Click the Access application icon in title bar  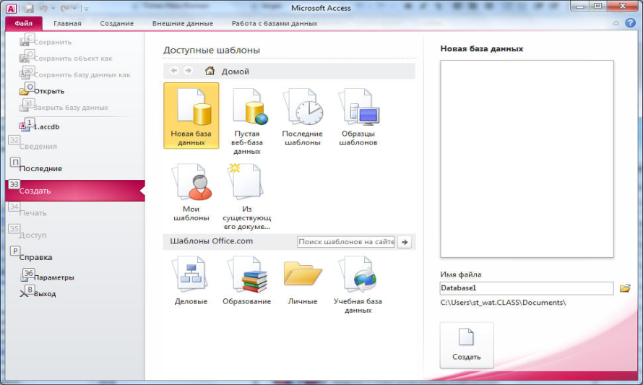(x=11, y=9)
